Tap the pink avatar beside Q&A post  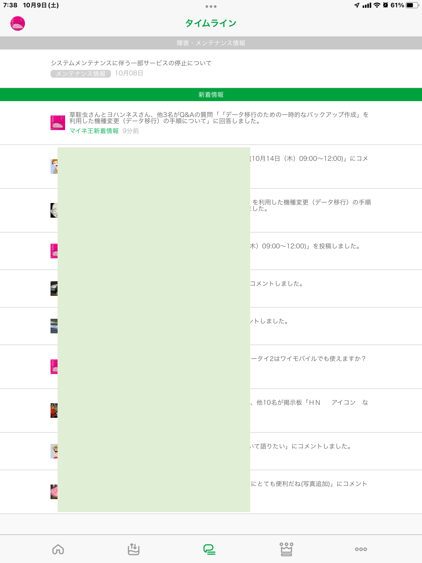(58, 123)
